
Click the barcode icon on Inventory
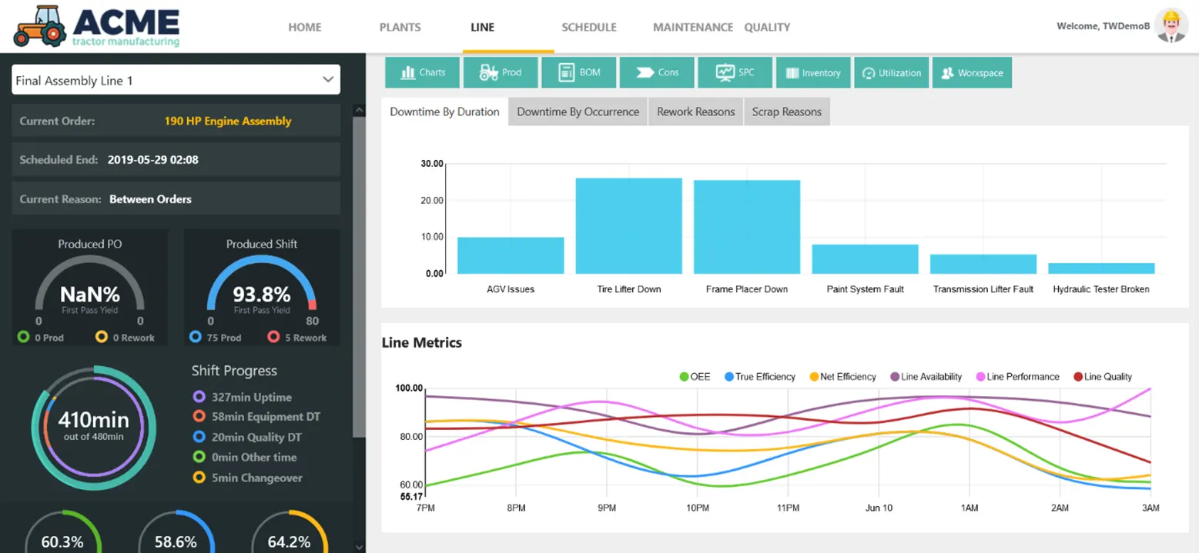[x=792, y=73]
